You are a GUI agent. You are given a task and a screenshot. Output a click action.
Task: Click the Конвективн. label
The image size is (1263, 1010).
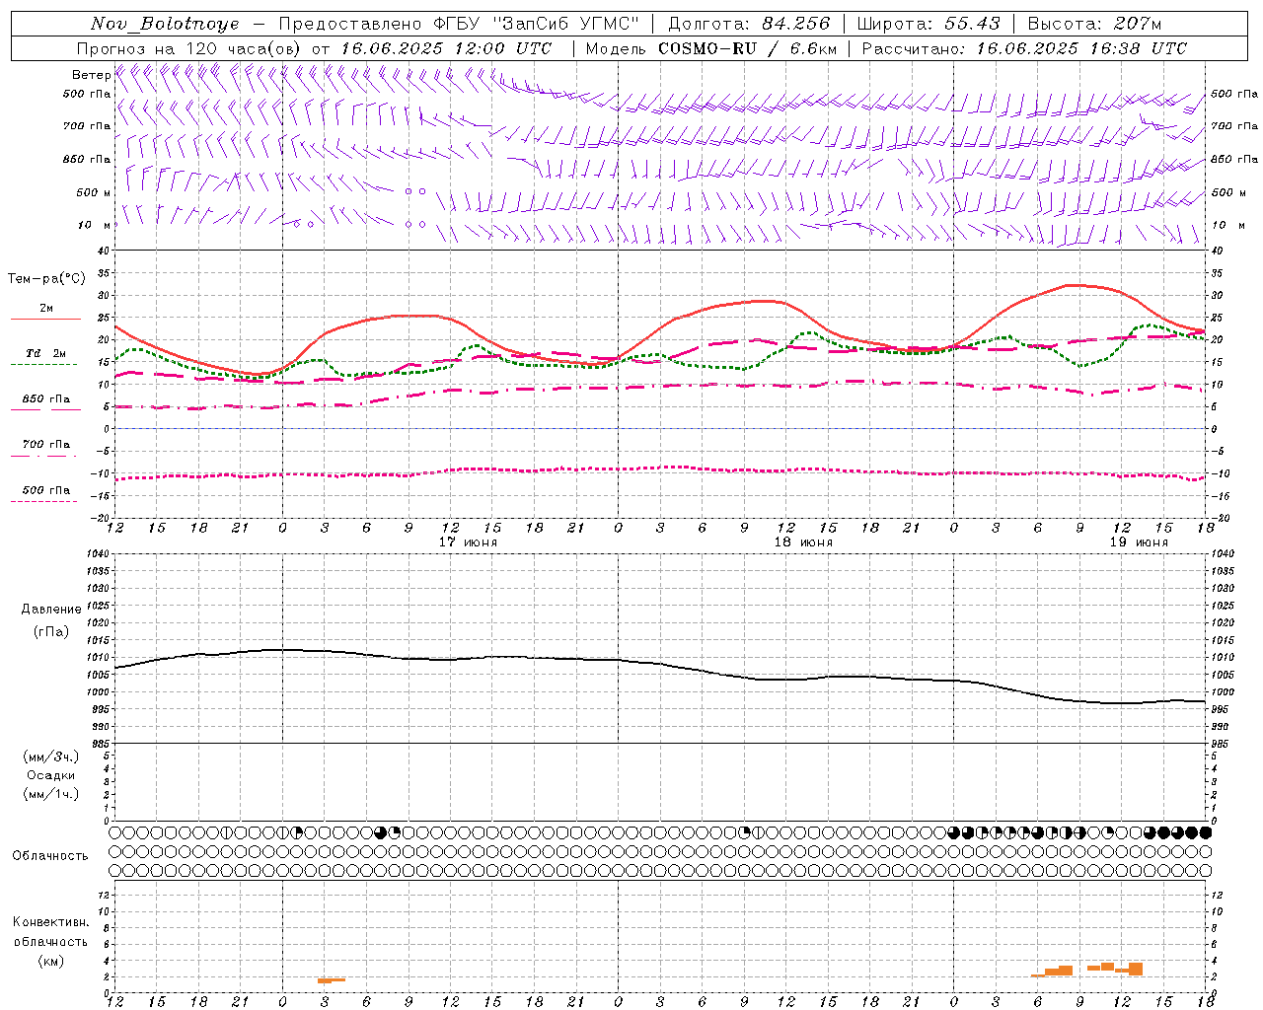click(x=51, y=922)
